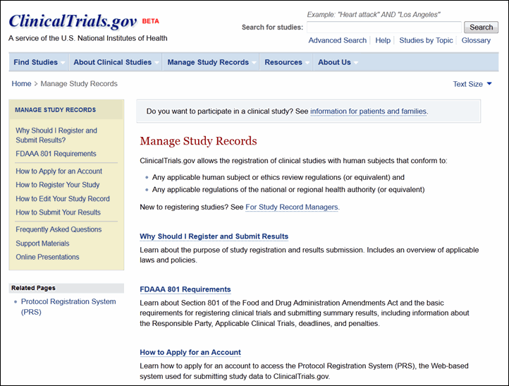
Task: Open sidebar FDAAA 801 Requirements link
Action: (56, 154)
